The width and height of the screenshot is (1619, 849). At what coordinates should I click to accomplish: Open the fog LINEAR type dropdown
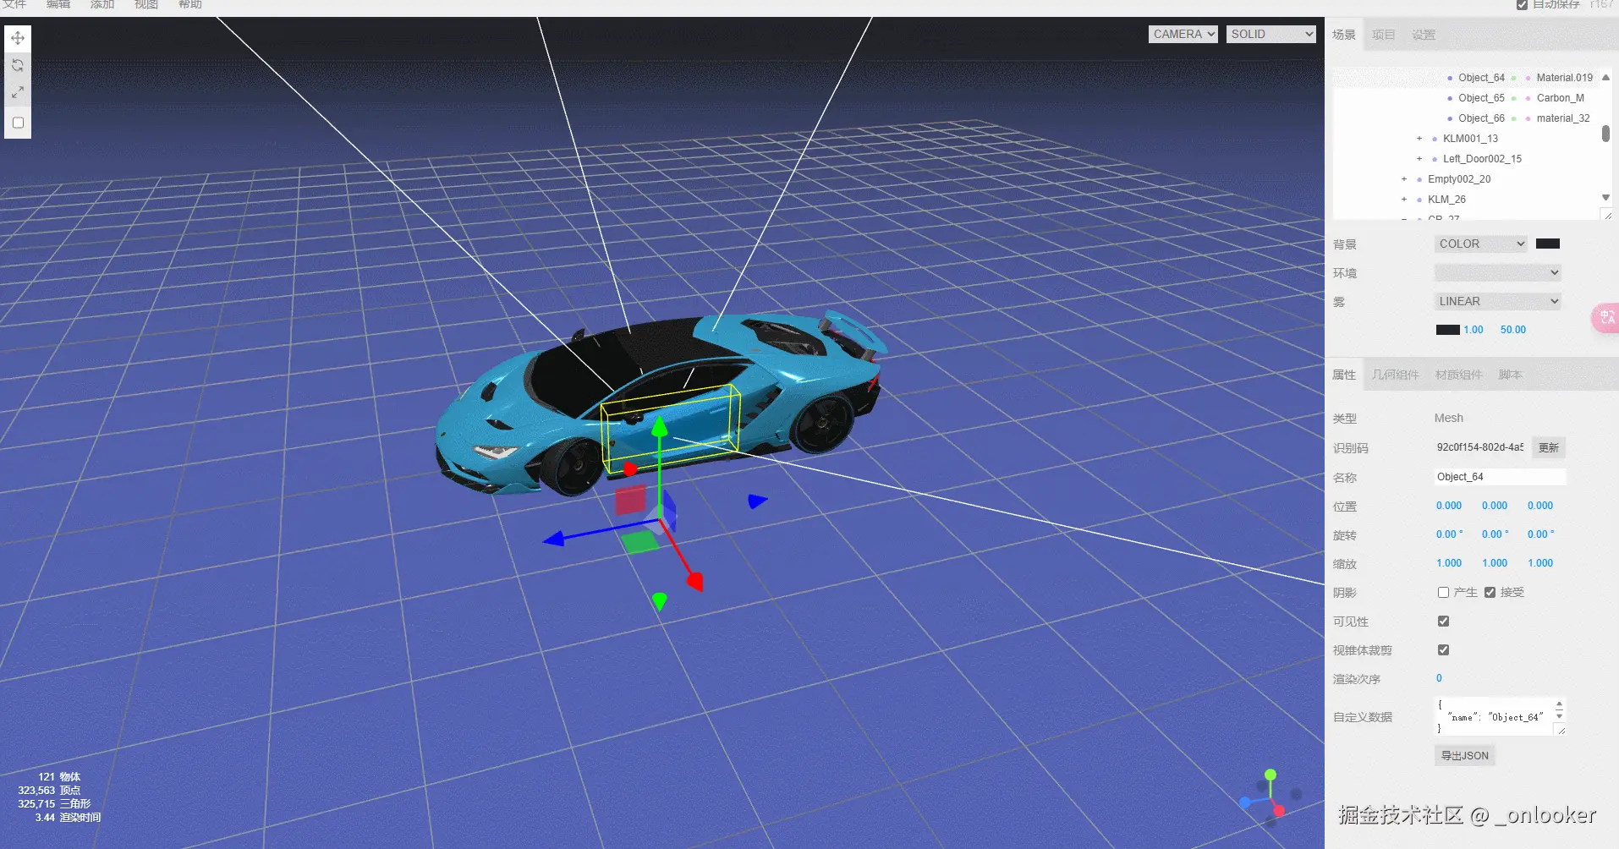pyautogui.click(x=1497, y=301)
